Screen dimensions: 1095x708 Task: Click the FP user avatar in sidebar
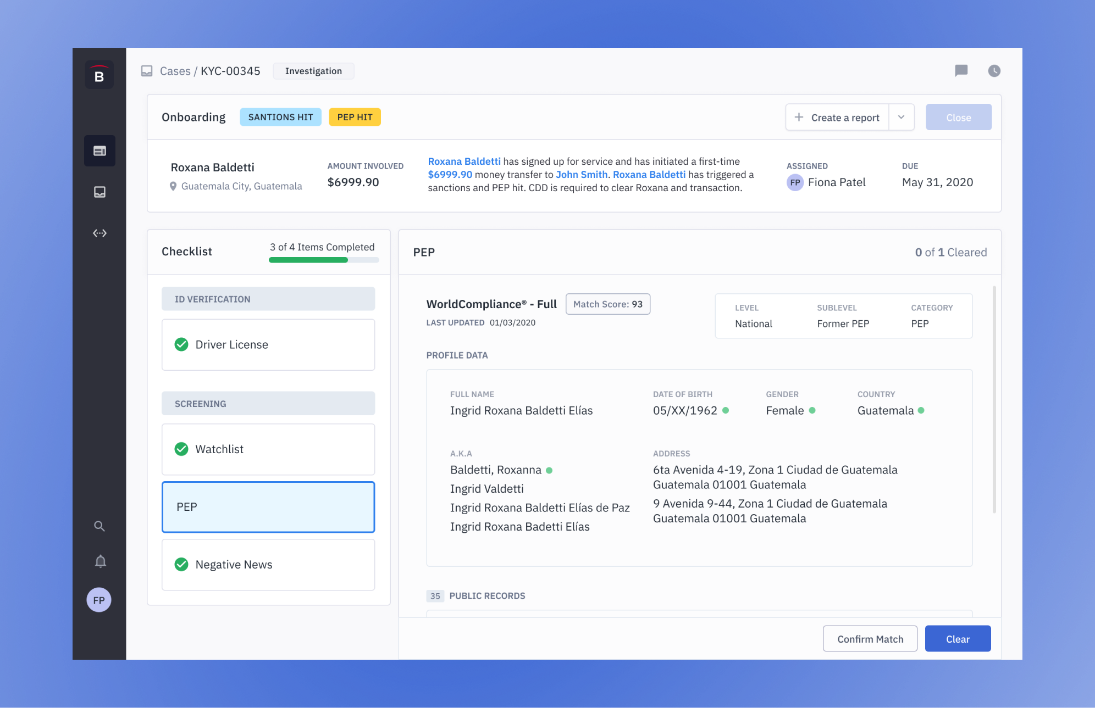pos(99,600)
